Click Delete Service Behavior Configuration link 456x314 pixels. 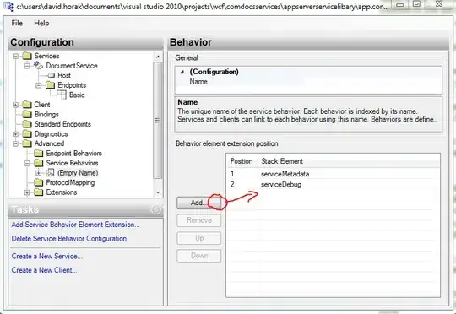pos(69,238)
